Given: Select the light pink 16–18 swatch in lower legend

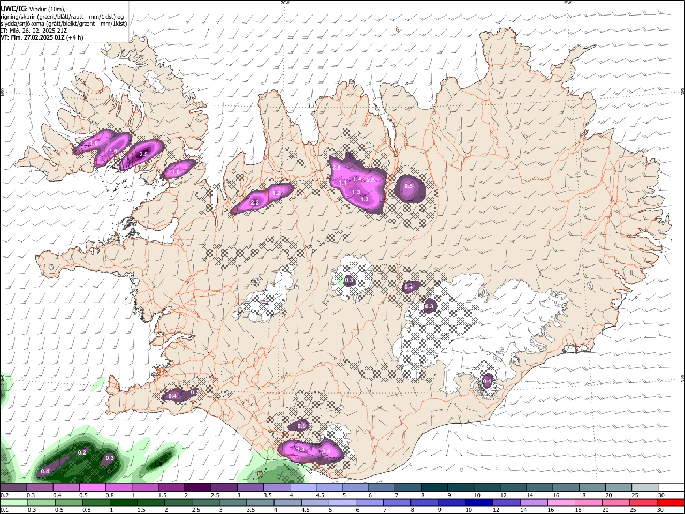Looking at the screenshot, I should coord(562,503).
